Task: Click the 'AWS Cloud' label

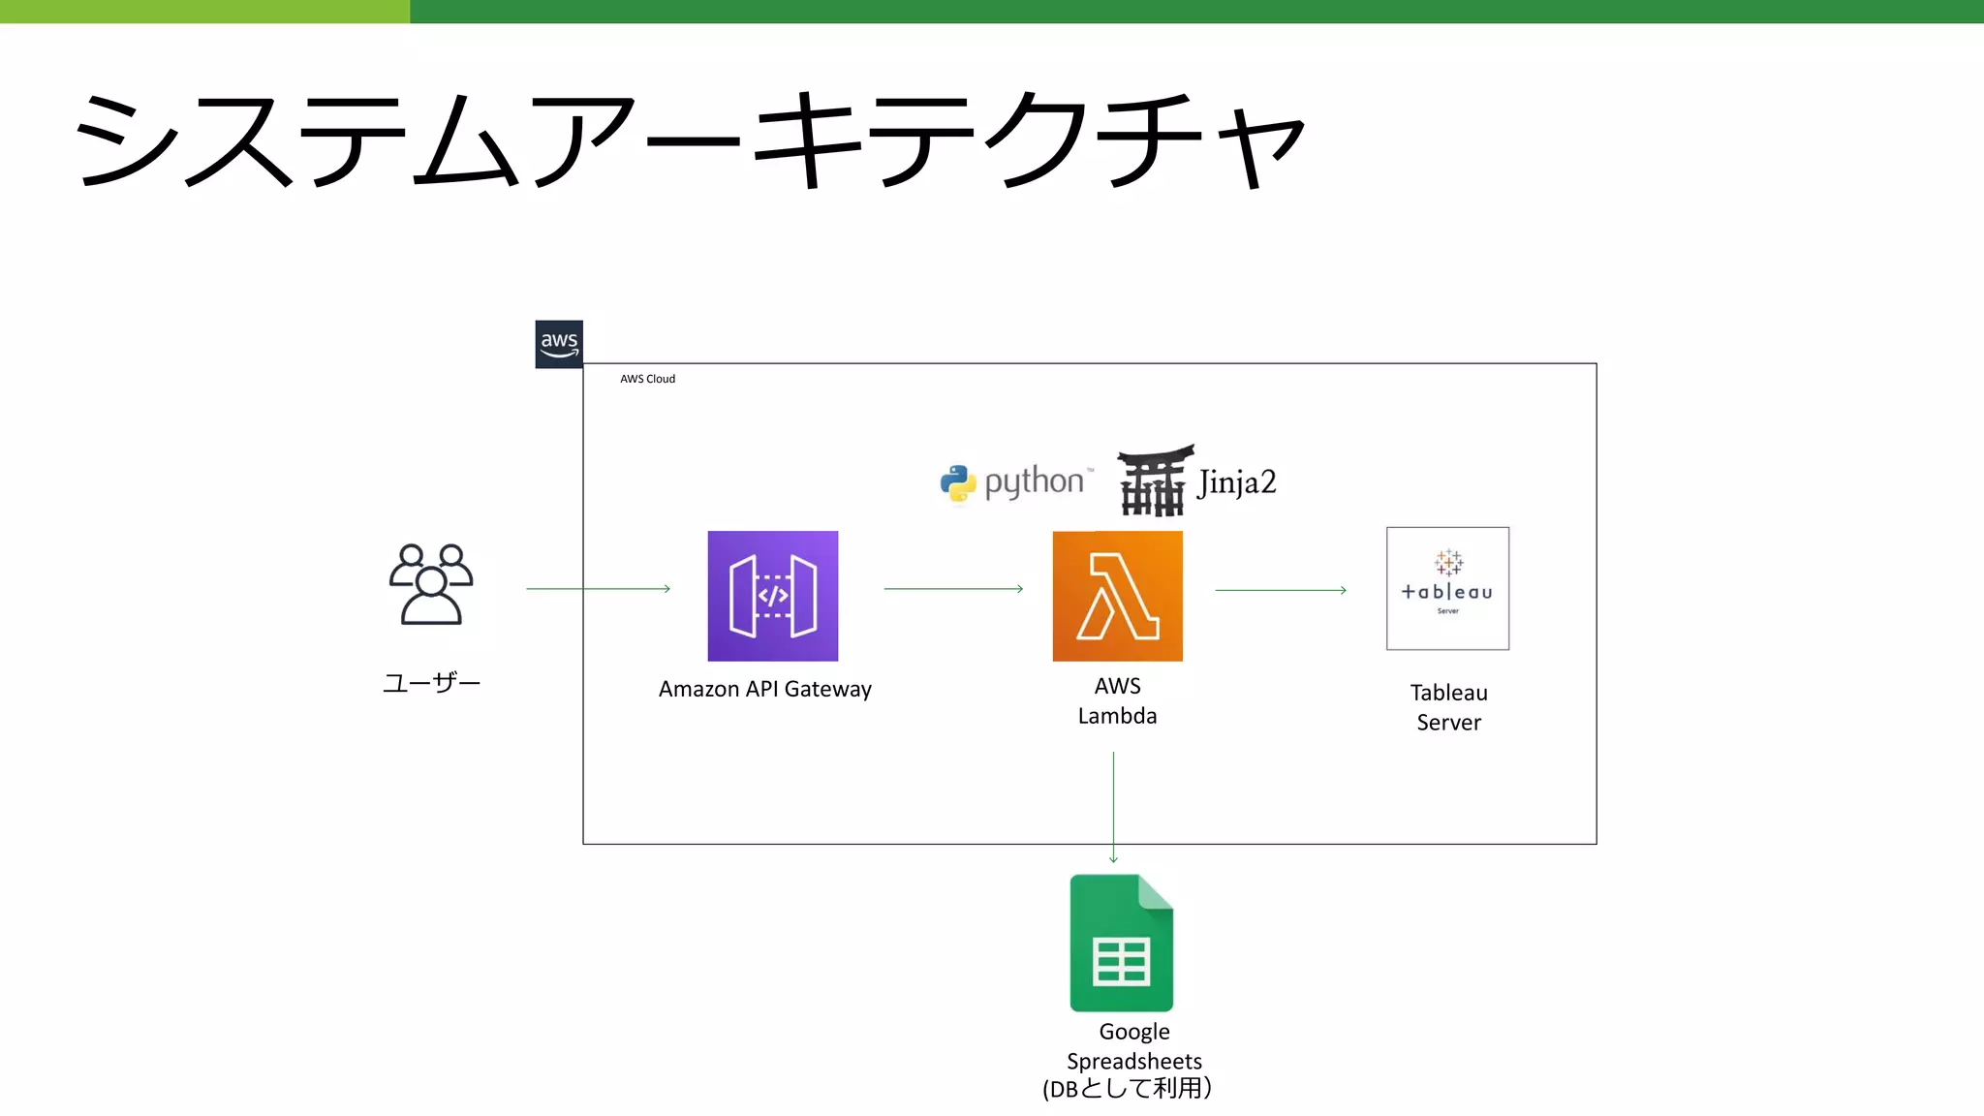Action: point(647,379)
